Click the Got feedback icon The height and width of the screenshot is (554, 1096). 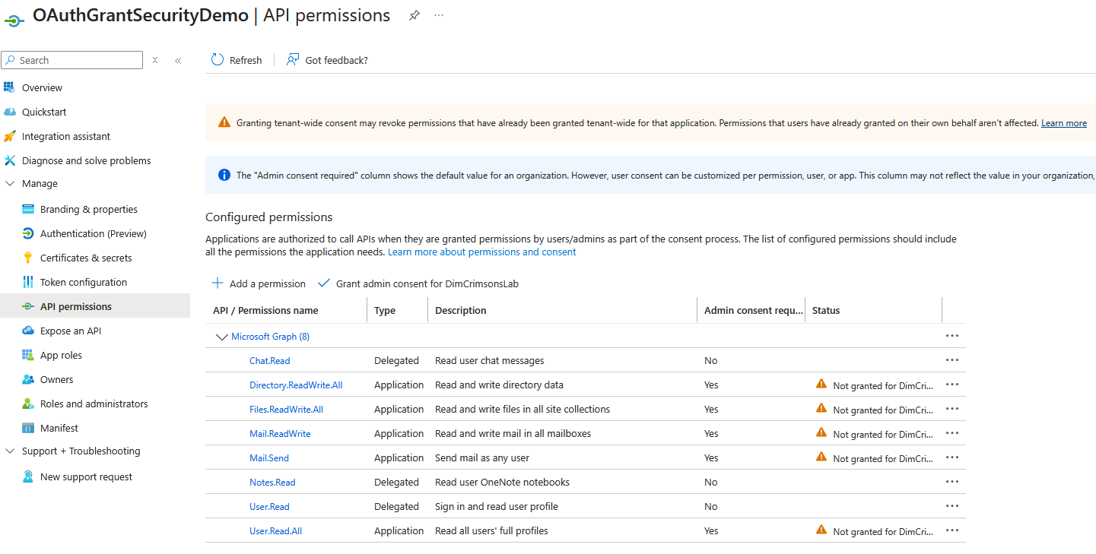pos(293,60)
